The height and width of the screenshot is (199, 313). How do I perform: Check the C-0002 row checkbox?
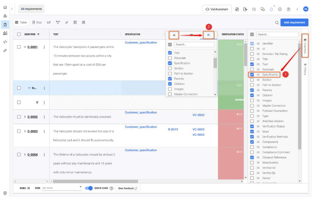point(19,117)
